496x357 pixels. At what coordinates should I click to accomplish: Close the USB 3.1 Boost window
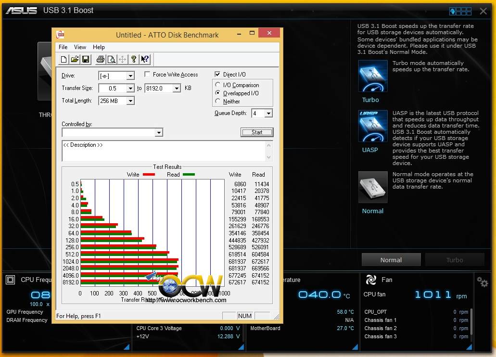[x=483, y=12]
